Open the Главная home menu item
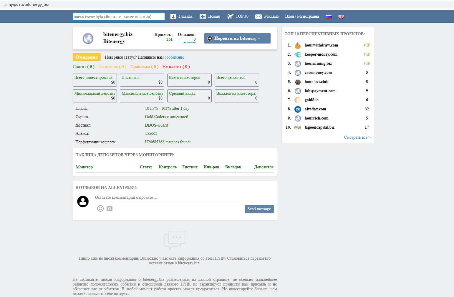 tap(182, 16)
